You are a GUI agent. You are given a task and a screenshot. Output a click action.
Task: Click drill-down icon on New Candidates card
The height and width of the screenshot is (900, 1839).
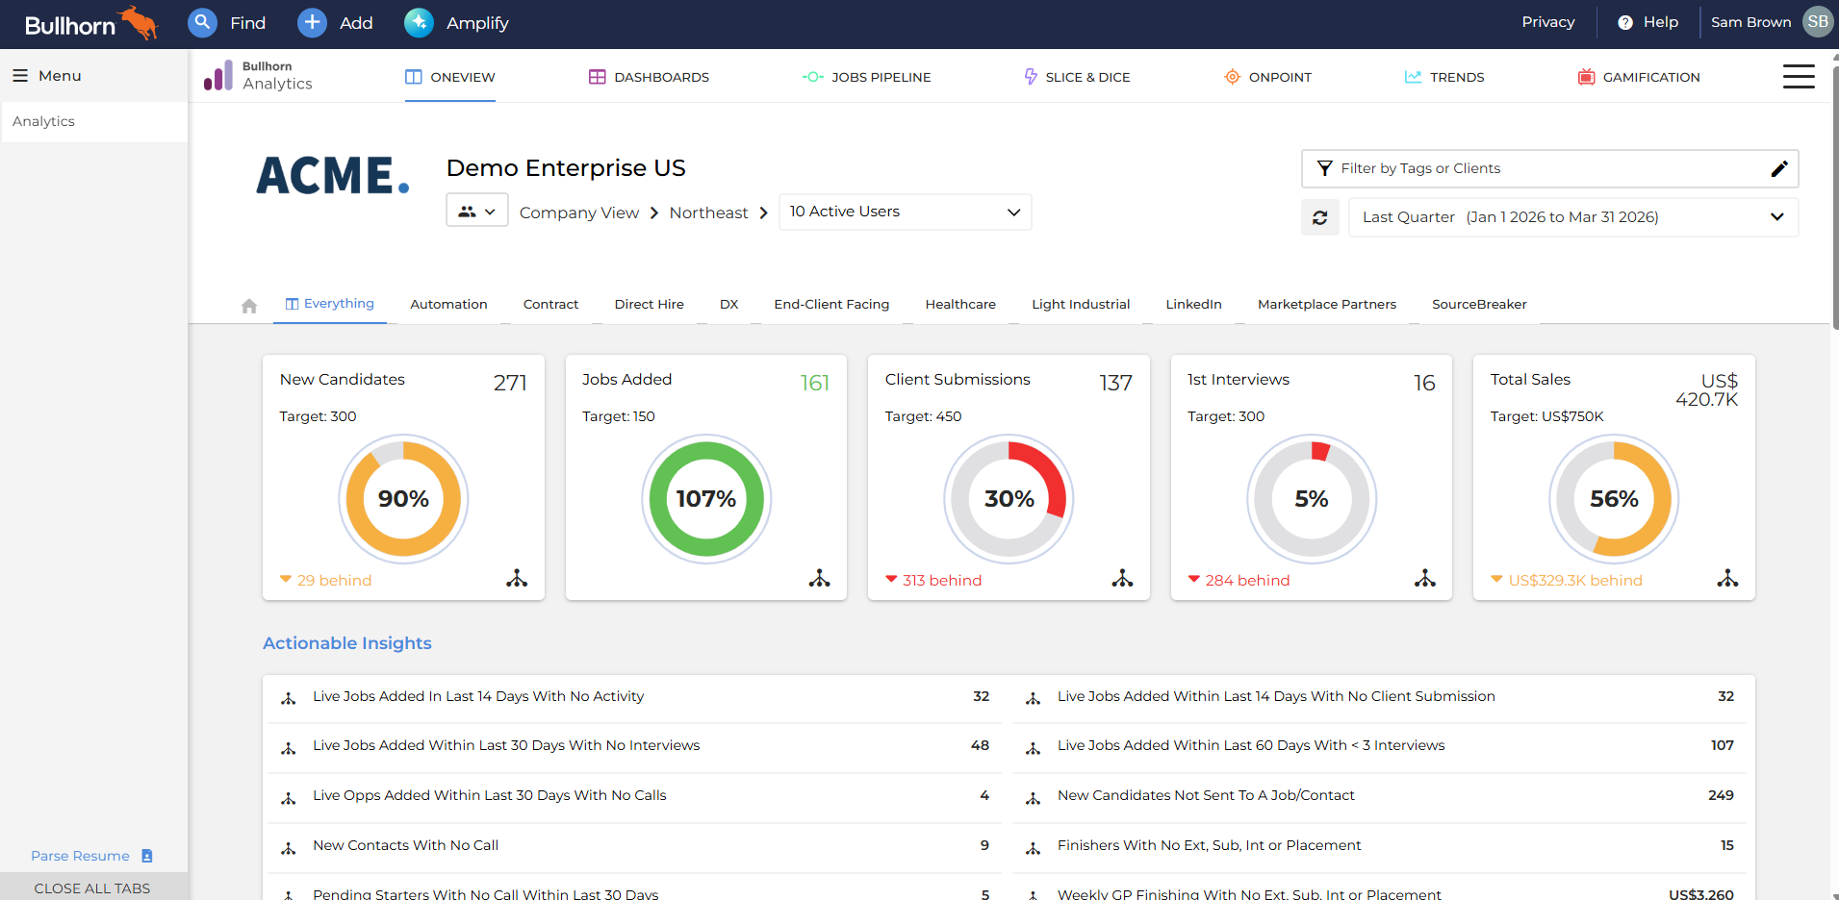pyautogui.click(x=517, y=578)
